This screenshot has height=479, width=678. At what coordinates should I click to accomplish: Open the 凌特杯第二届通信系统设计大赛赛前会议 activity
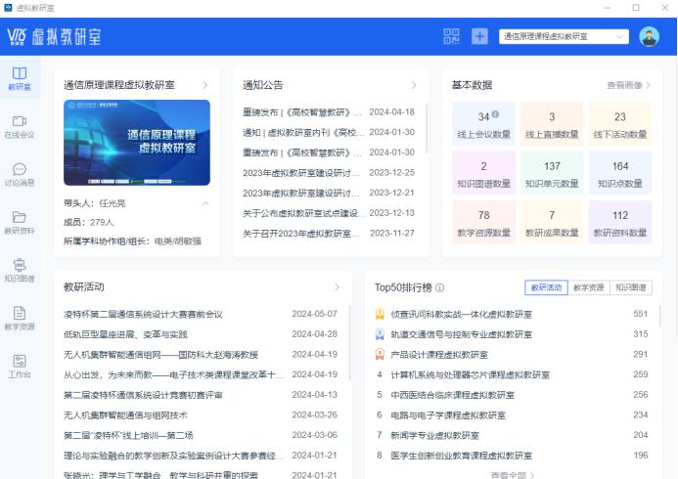143,314
